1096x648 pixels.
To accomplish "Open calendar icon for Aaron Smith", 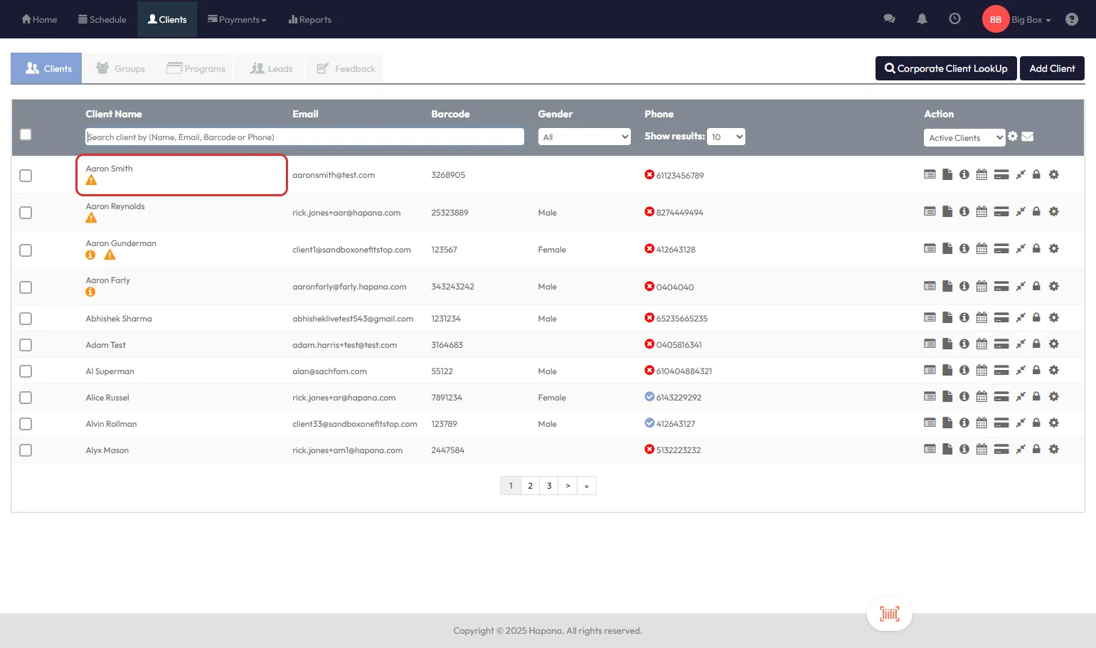I will point(981,175).
